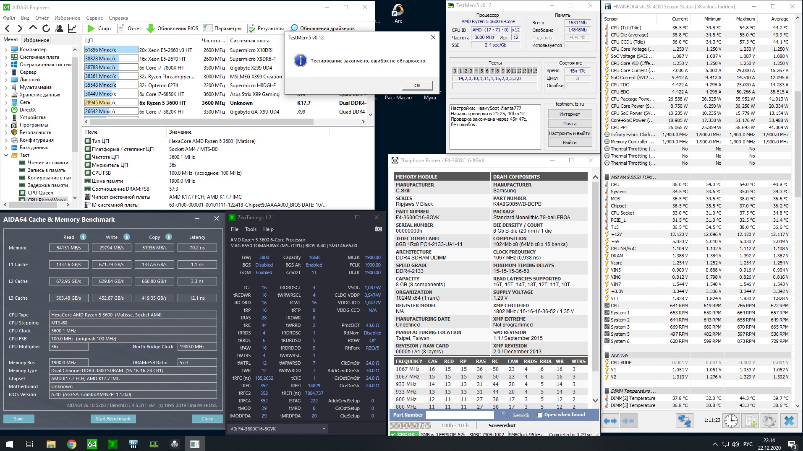Click Почта button in TestMem5

coord(570,124)
